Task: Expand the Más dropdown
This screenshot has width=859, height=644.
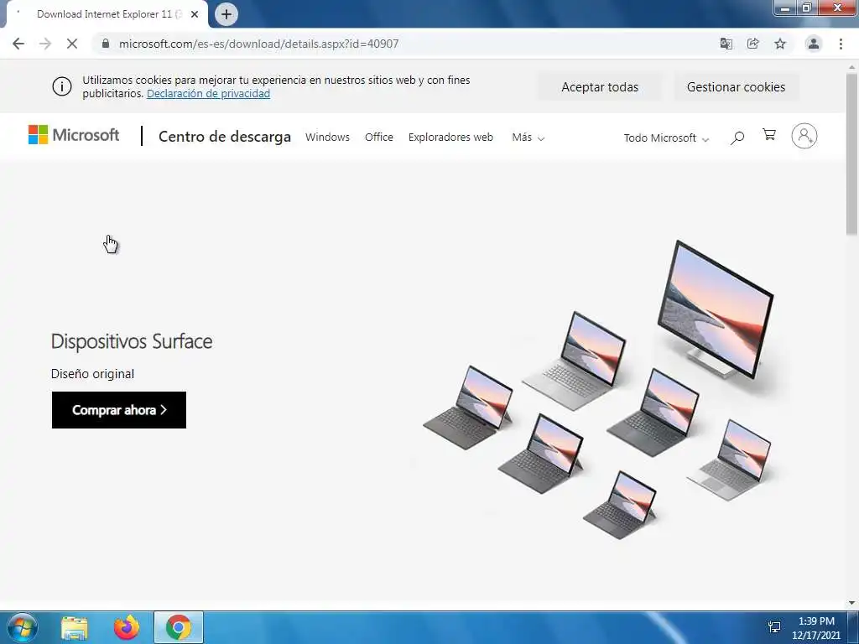Action: pos(528,138)
